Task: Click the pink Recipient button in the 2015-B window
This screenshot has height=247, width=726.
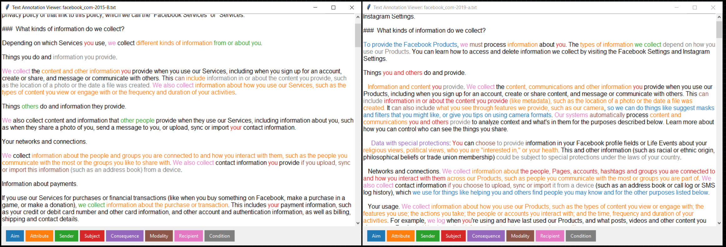Action: [x=189, y=236]
